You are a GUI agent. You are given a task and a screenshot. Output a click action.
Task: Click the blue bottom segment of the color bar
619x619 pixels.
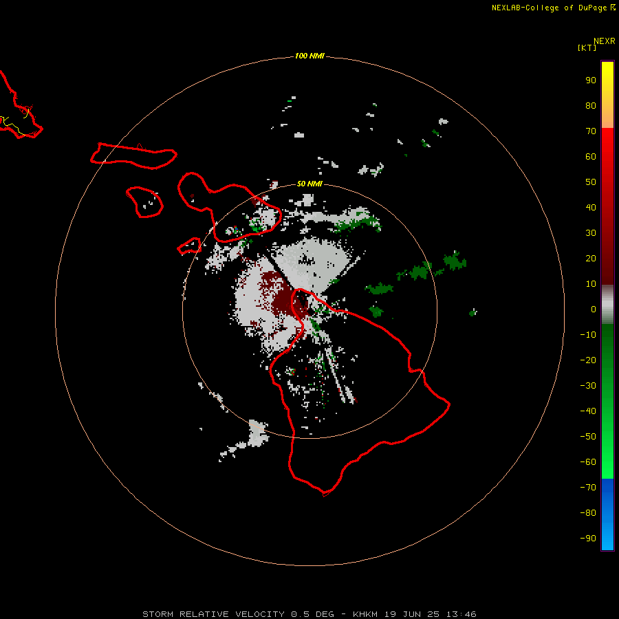point(607,514)
